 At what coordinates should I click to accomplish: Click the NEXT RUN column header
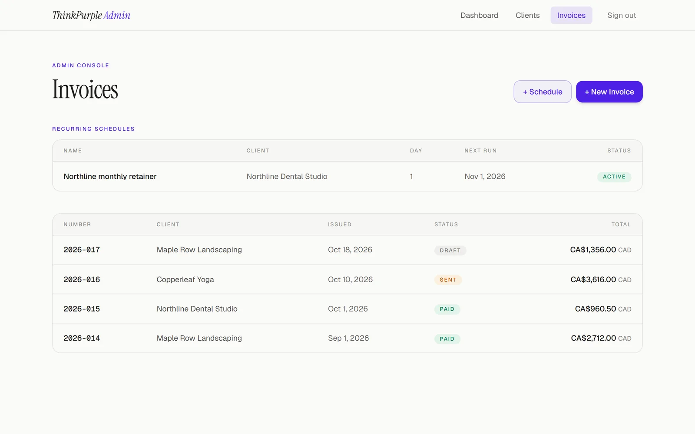point(480,151)
